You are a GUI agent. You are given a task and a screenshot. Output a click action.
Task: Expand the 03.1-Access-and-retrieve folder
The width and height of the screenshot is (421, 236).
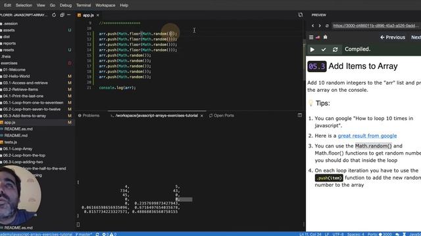pyautogui.click(x=25, y=83)
